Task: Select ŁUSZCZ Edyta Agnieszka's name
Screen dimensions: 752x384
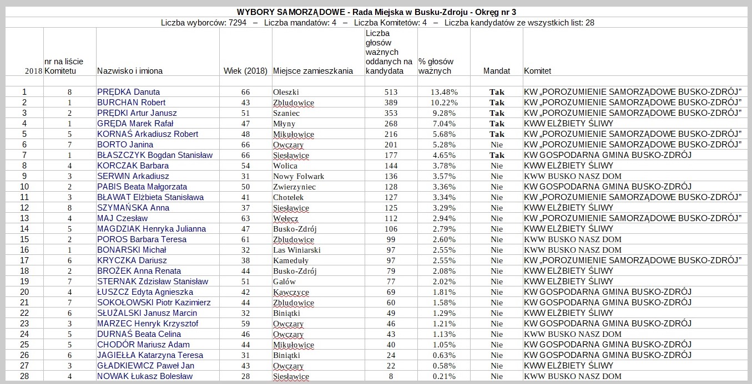Action: (x=145, y=292)
